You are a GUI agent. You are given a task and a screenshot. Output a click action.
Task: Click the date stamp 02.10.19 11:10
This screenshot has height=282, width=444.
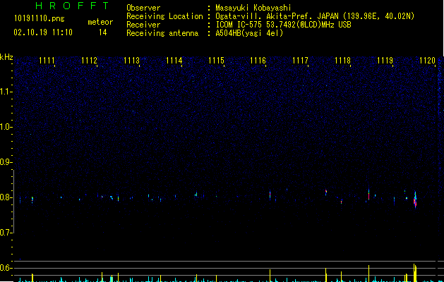(x=43, y=32)
